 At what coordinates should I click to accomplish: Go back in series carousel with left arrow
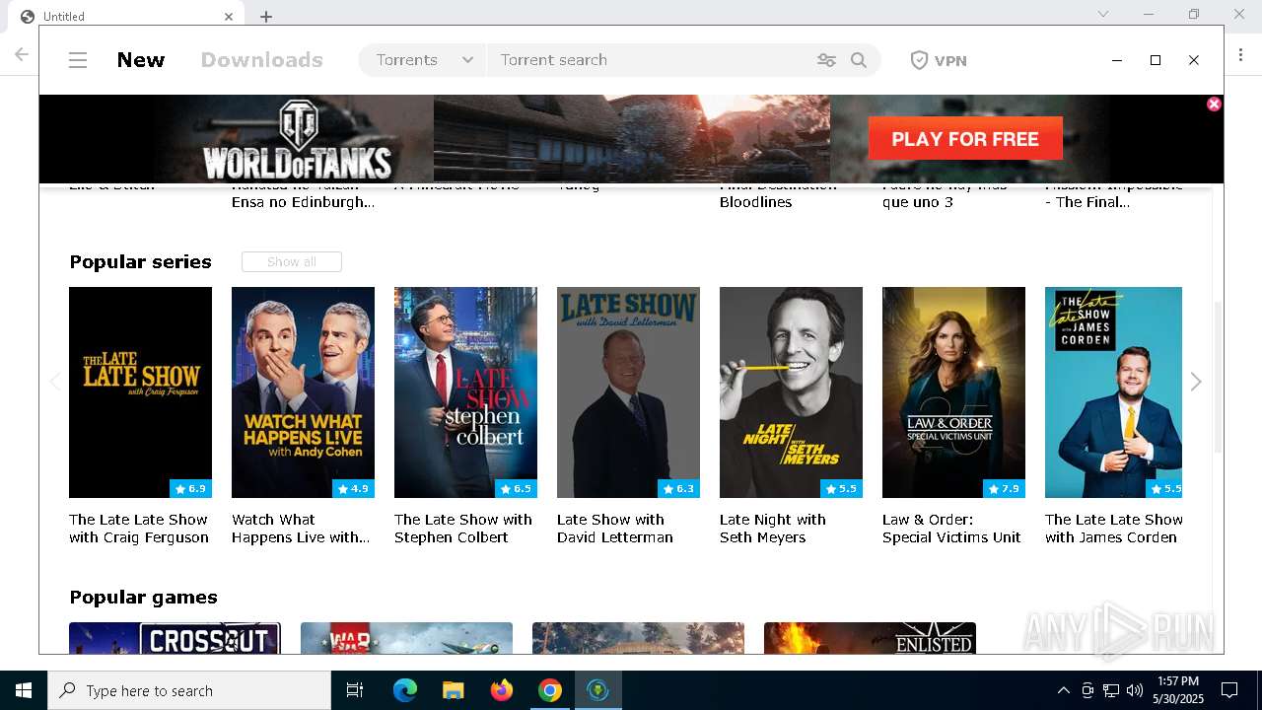click(55, 382)
